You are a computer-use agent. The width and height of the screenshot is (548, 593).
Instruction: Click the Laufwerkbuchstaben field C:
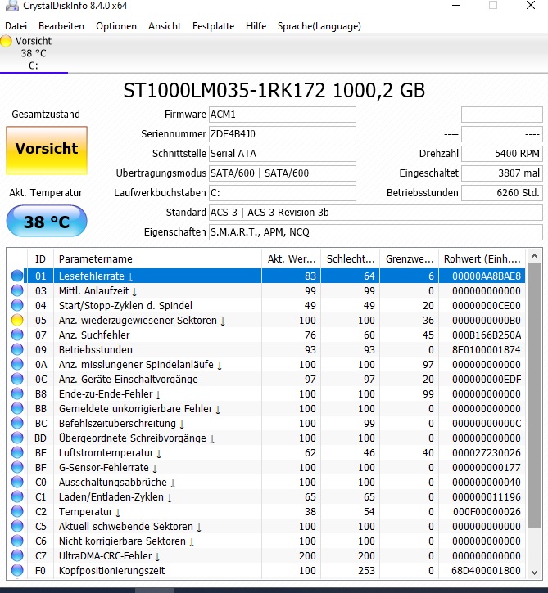coord(283,193)
